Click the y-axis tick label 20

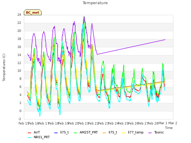tap(19, 31)
